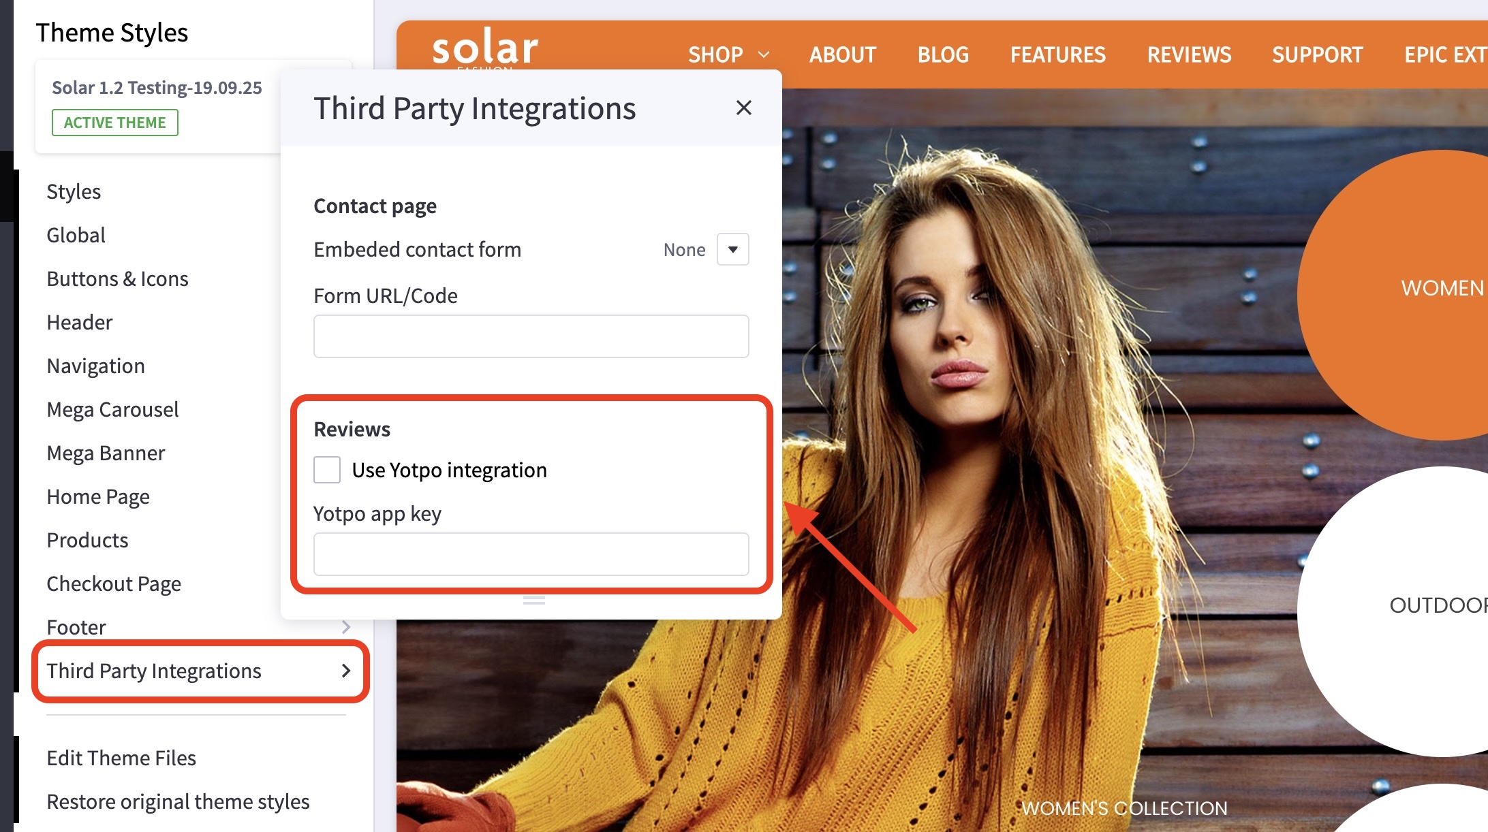Click the Edit Theme Files link
Image resolution: width=1488 pixels, height=832 pixels.
121,758
